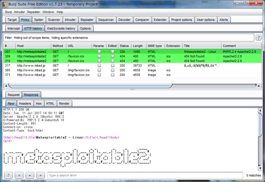Sort by the MIME type column header
Viewport: 265px width, 182px height.
pyautogui.click(x=155, y=46)
